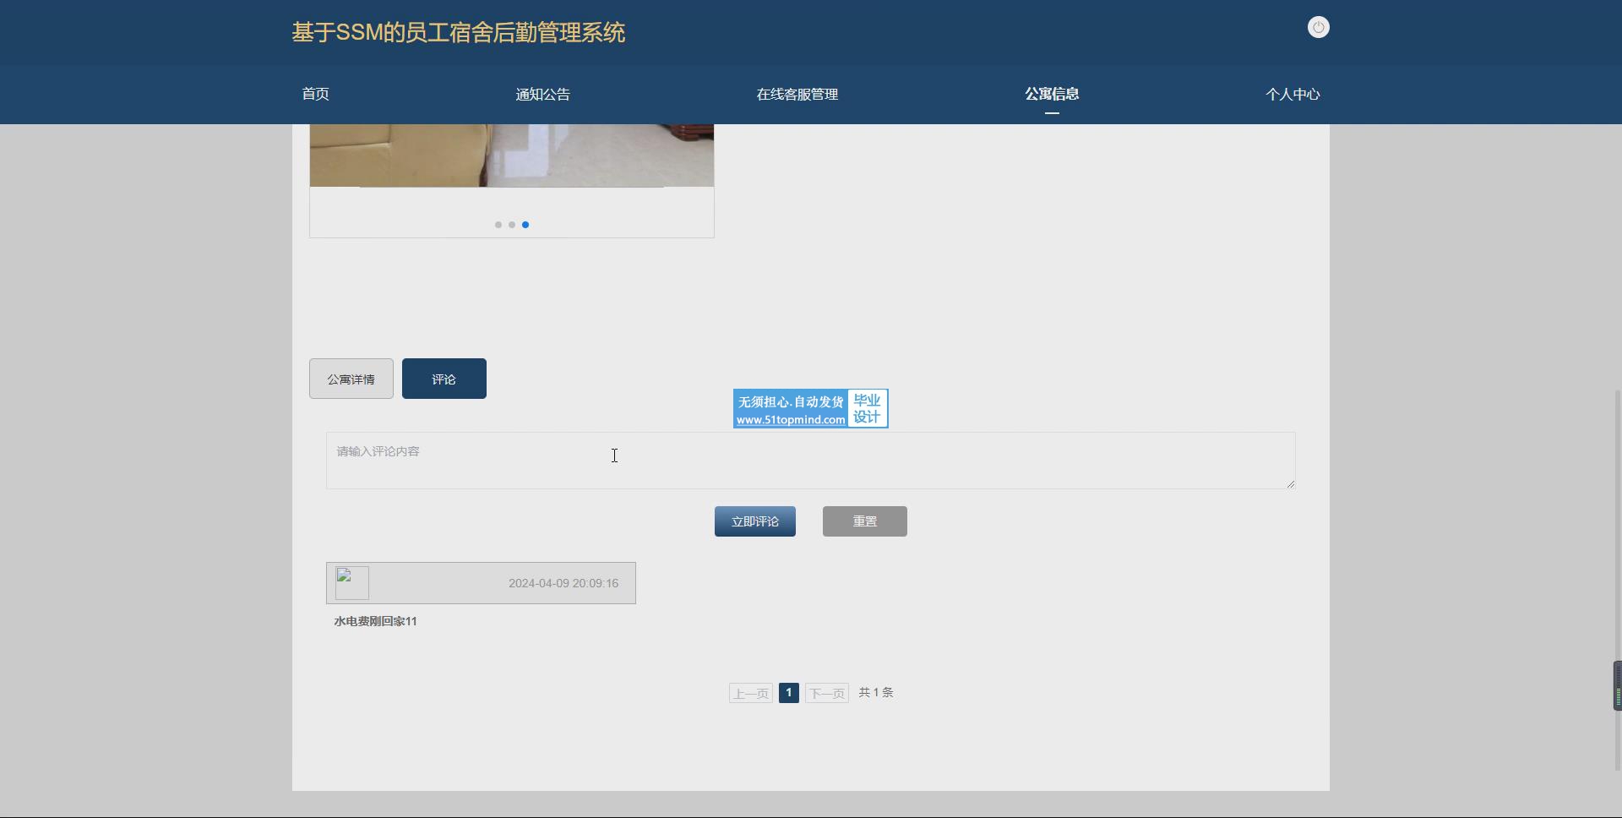
Task: Click the 上一页 pagination button
Action: click(751, 694)
